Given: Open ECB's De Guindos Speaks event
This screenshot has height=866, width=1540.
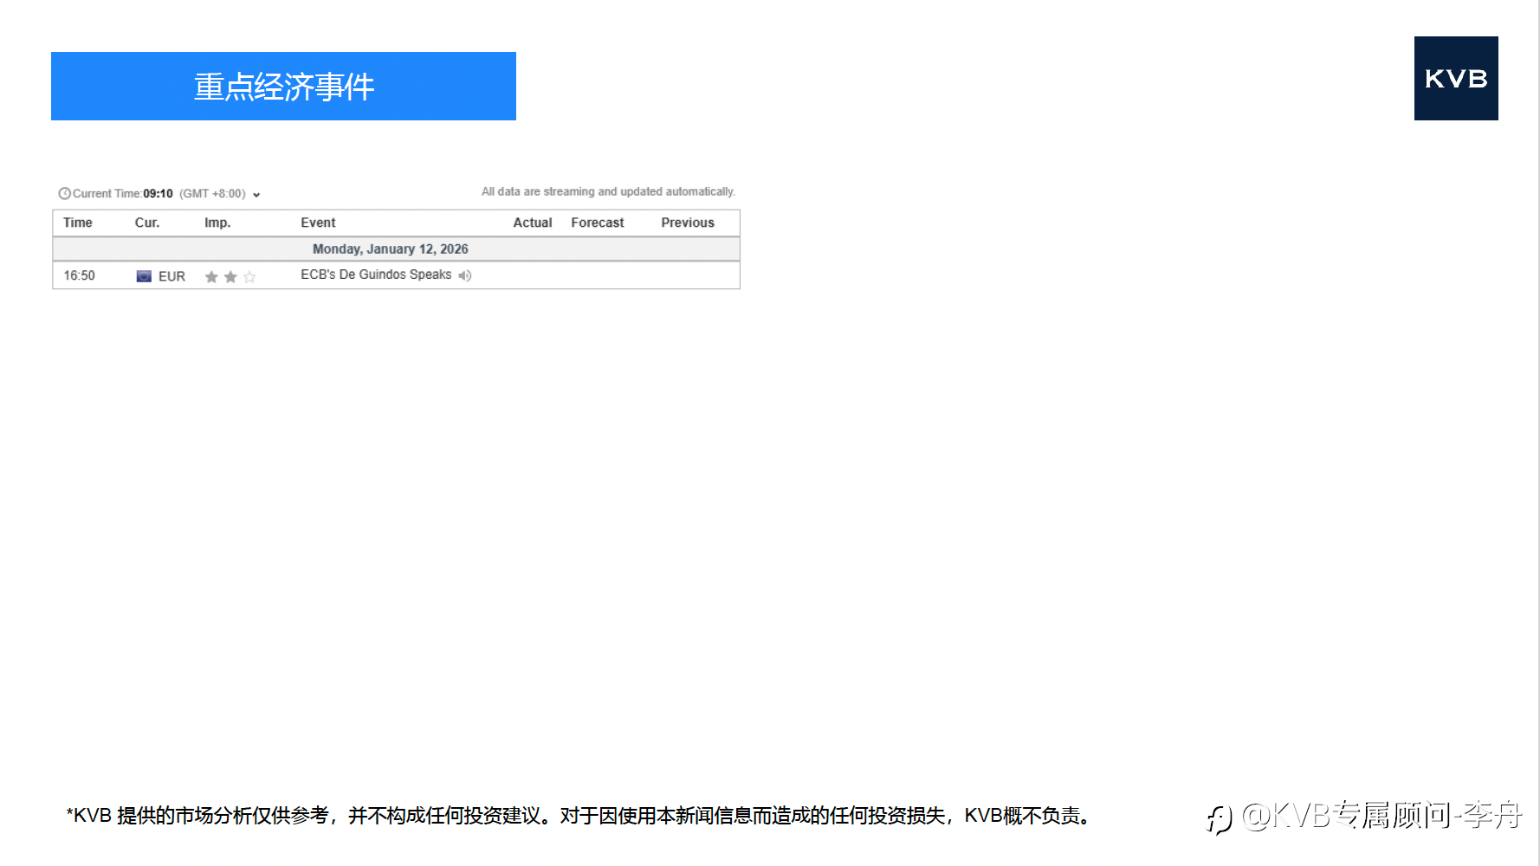Looking at the screenshot, I should click(x=376, y=275).
